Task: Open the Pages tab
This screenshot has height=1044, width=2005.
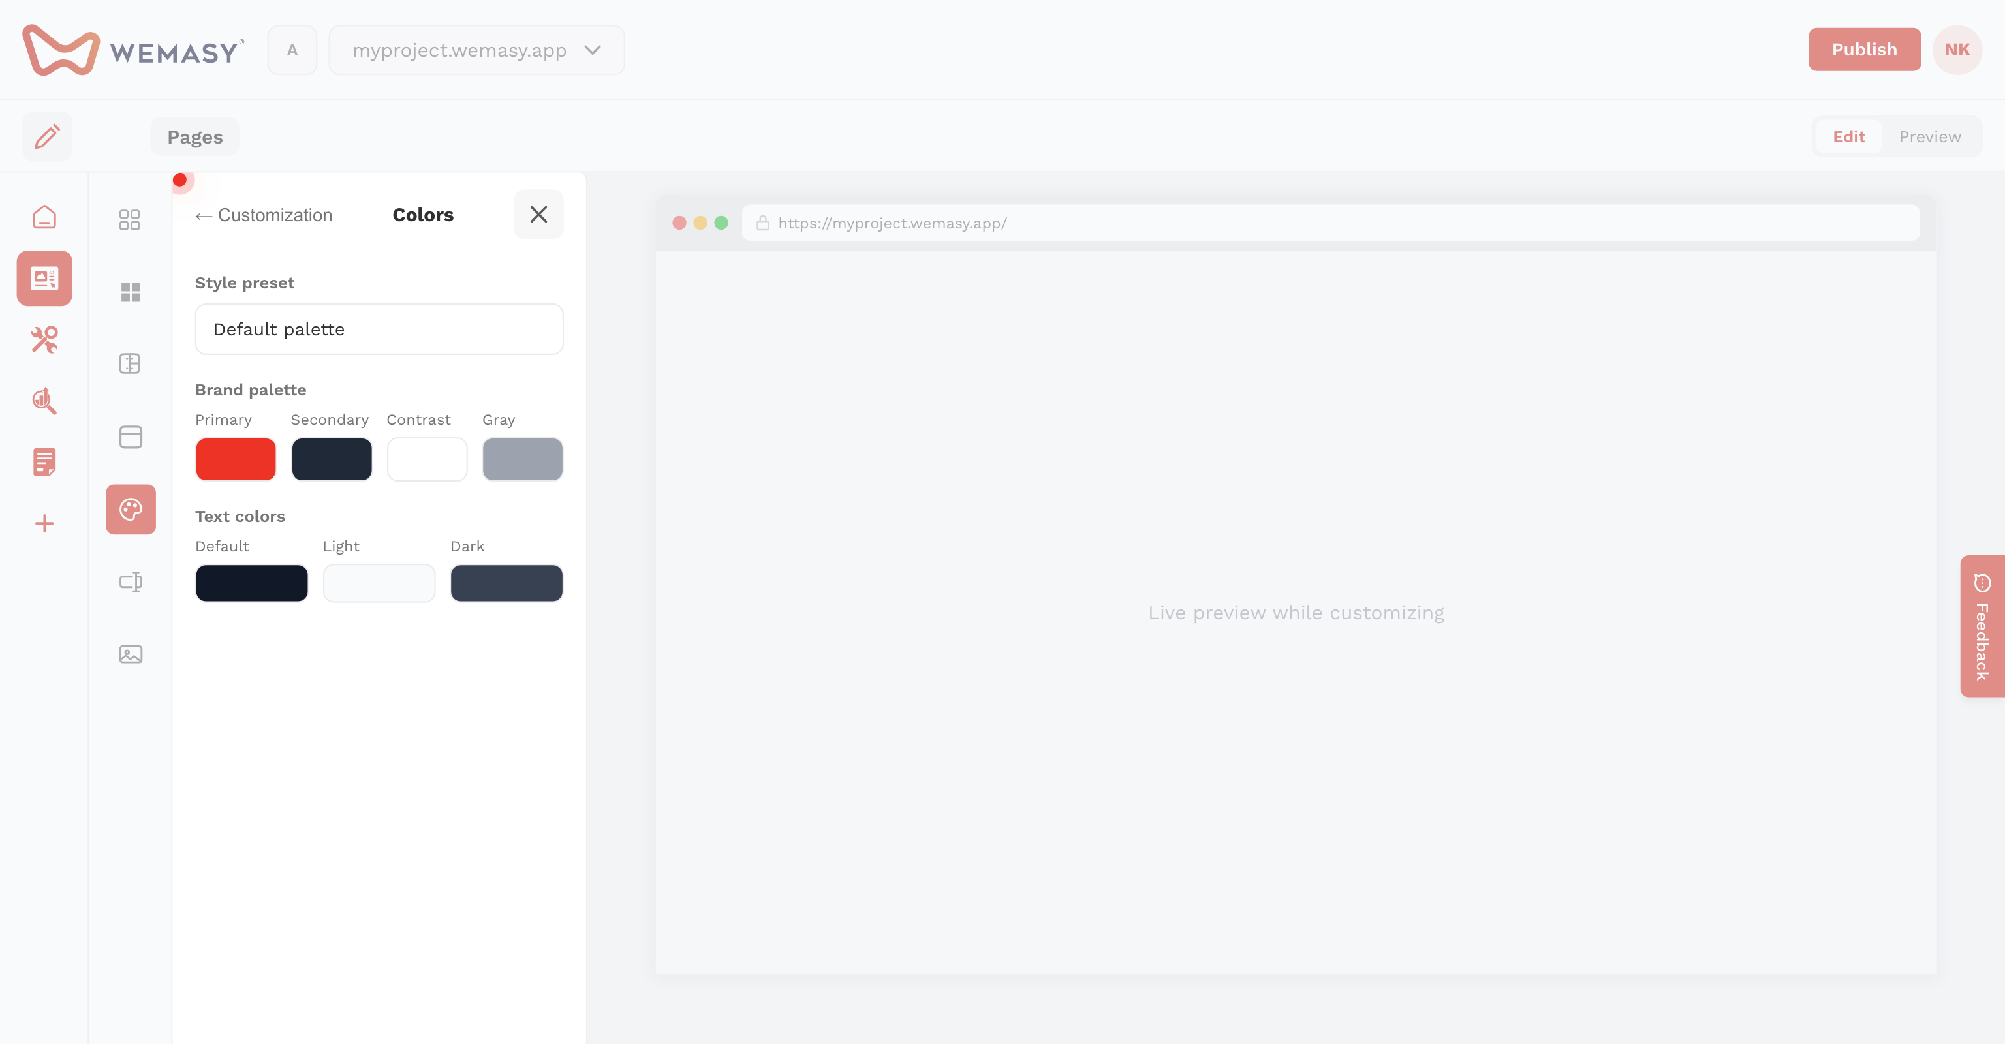Action: pyautogui.click(x=194, y=137)
